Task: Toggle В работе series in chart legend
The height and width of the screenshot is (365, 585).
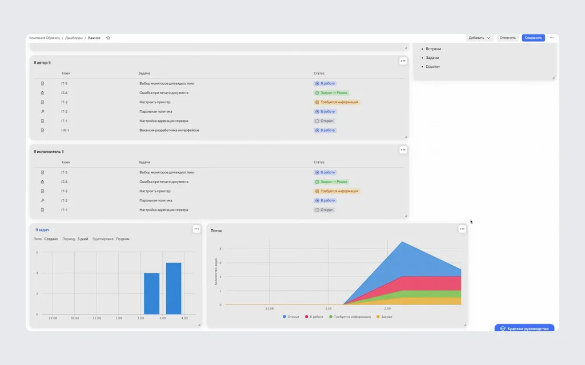Action: click(314, 317)
